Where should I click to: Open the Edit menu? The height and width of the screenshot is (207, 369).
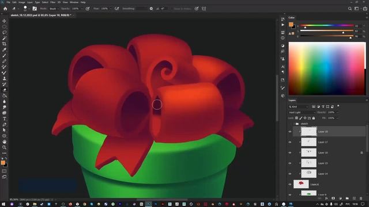click(x=14, y=2)
